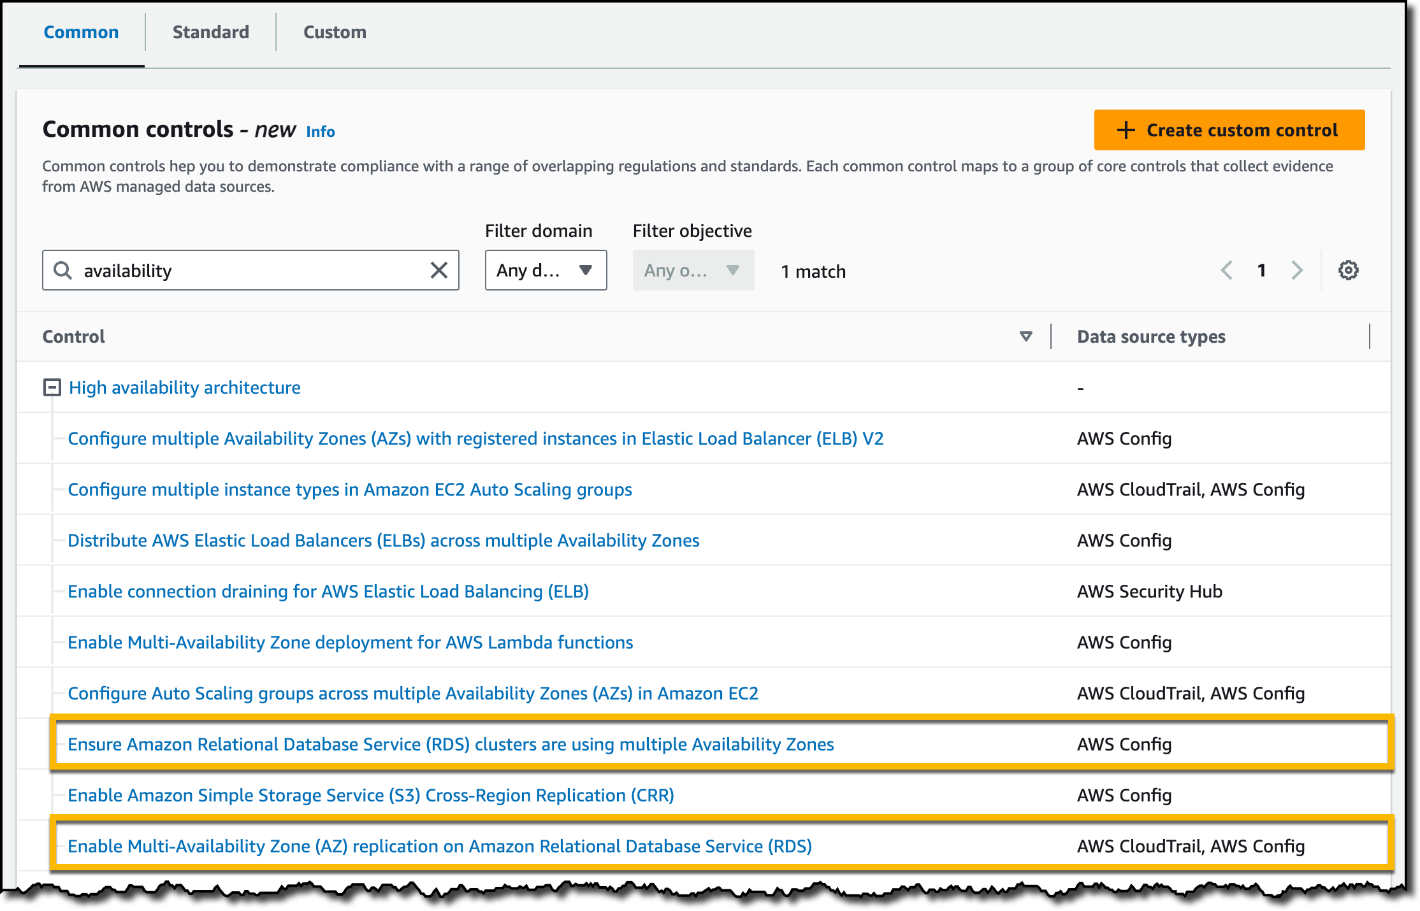Open the Info link

point(320,131)
